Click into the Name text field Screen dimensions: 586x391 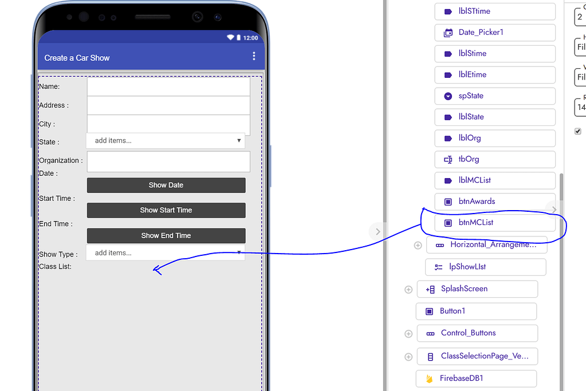tap(168, 86)
